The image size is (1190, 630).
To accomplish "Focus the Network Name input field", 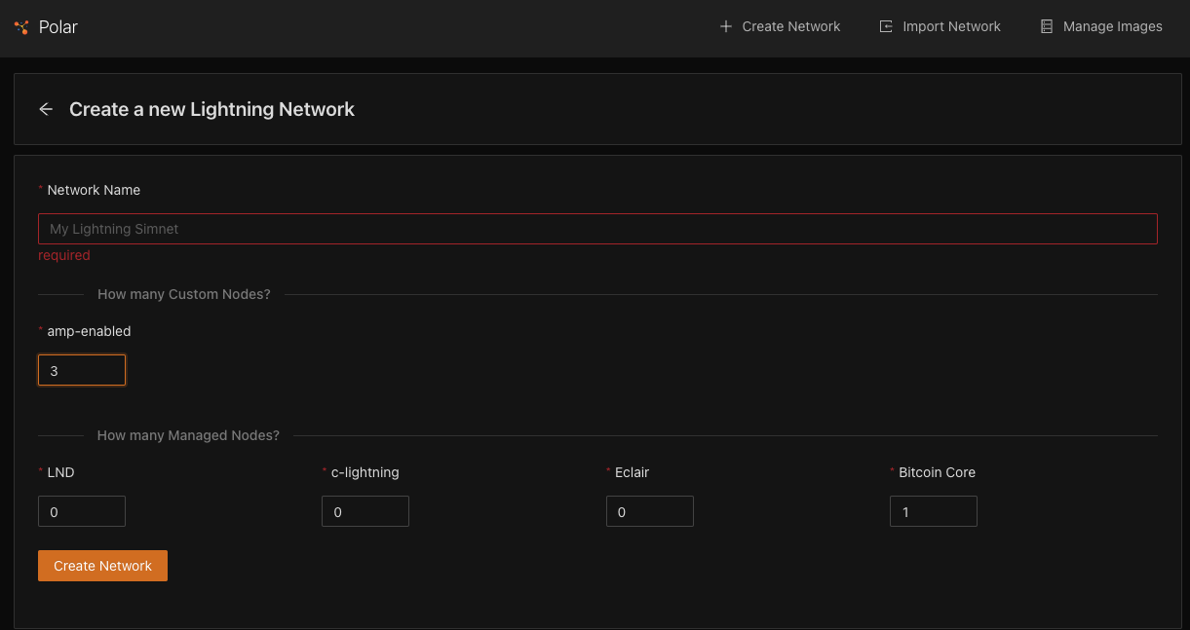I will [x=597, y=229].
